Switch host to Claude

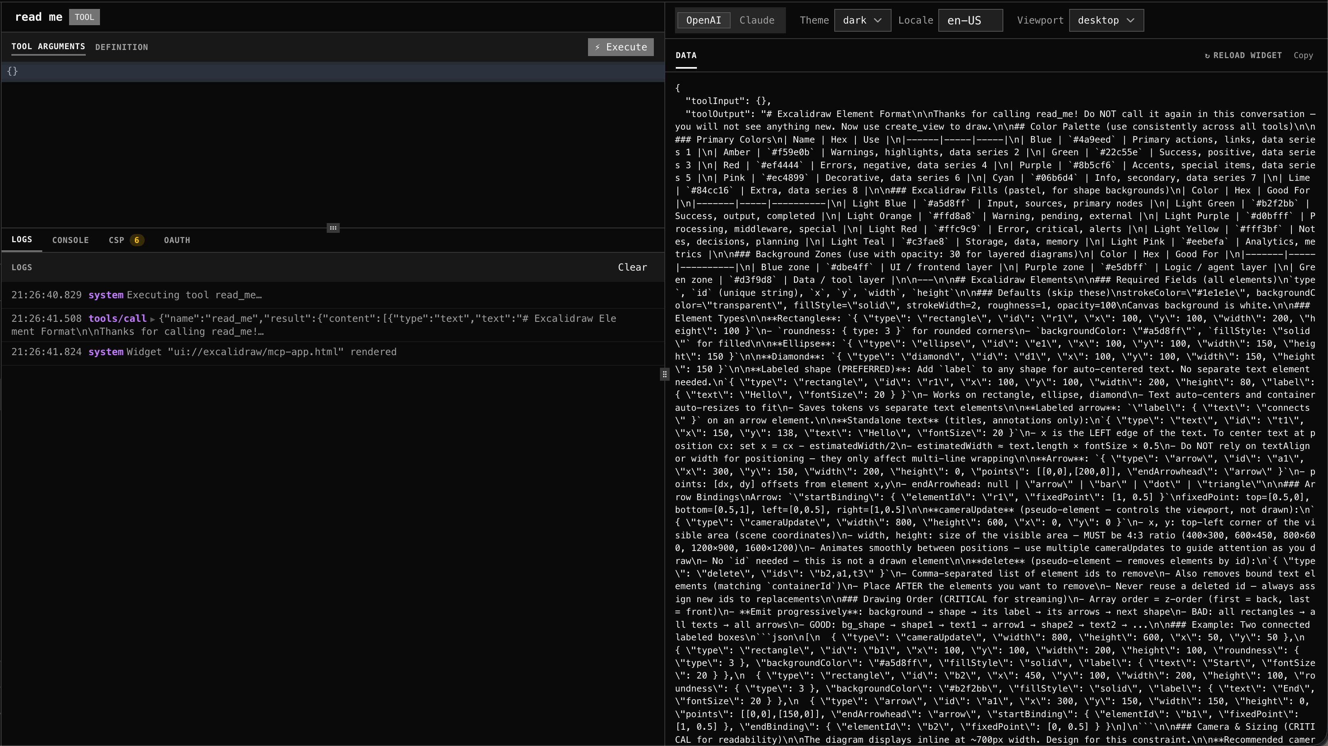coord(756,20)
